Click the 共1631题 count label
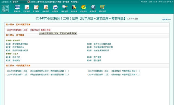Viewport: 174px width, 105px height. click(133, 19)
